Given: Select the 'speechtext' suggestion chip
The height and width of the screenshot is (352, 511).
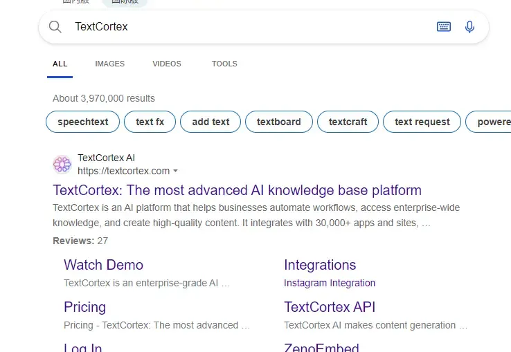Looking at the screenshot, I should pos(83,122).
